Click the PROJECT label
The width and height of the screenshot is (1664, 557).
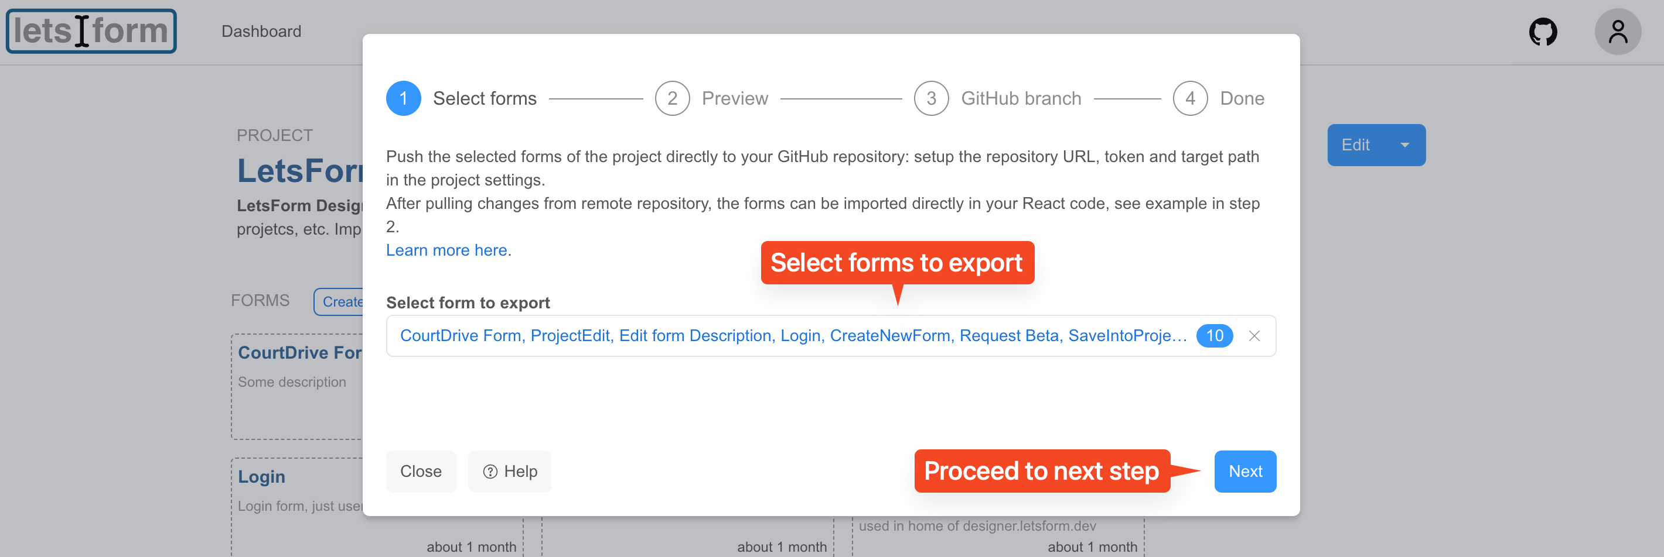[275, 135]
